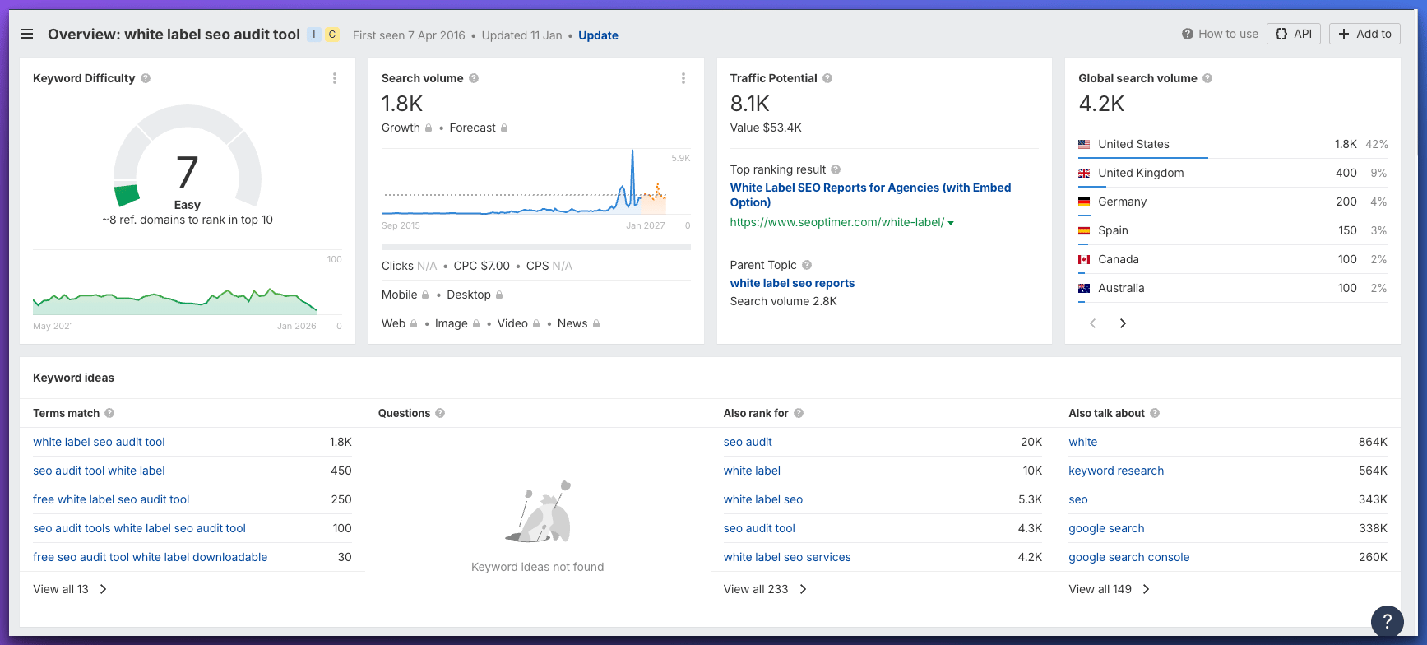Open keyword 'seo audit tool white label'
The width and height of the screenshot is (1427, 645).
tap(99, 471)
